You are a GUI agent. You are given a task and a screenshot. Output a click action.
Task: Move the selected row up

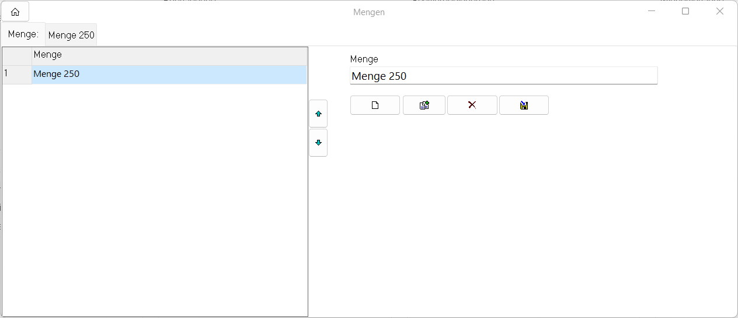(318, 114)
